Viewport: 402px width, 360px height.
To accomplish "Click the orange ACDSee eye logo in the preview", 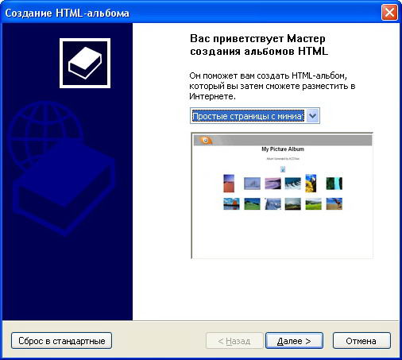I will [206, 140].
